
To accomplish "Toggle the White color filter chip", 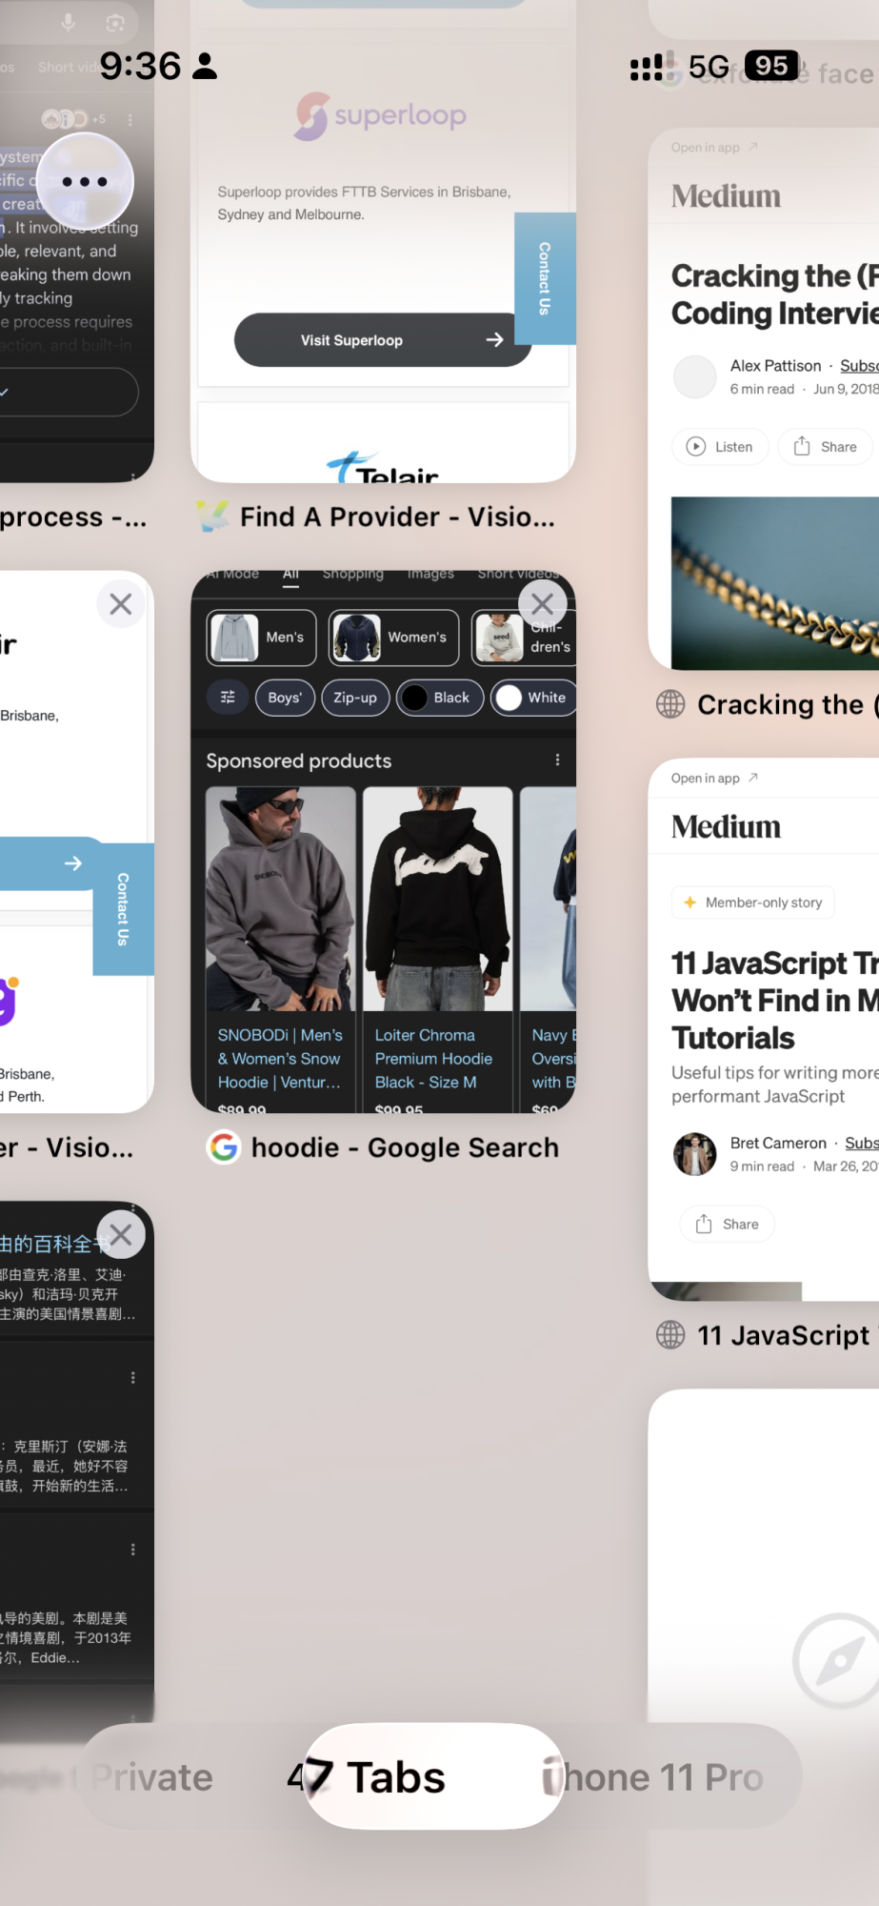I will (533, 698).
